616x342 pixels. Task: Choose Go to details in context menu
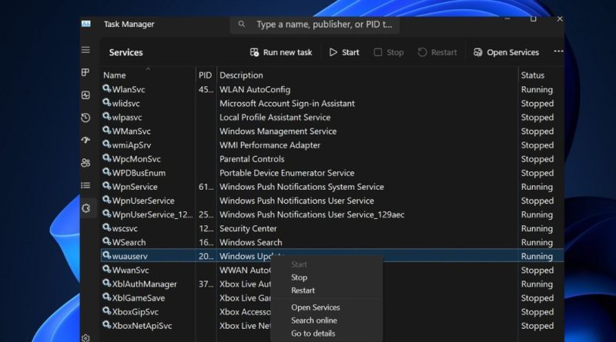pyautogui.click(x=313, y=334)
